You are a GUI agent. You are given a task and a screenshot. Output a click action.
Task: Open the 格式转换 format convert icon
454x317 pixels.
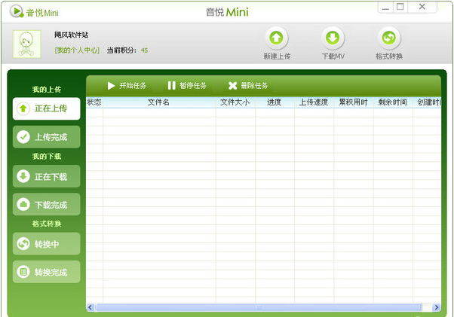[x=388, y=38]
